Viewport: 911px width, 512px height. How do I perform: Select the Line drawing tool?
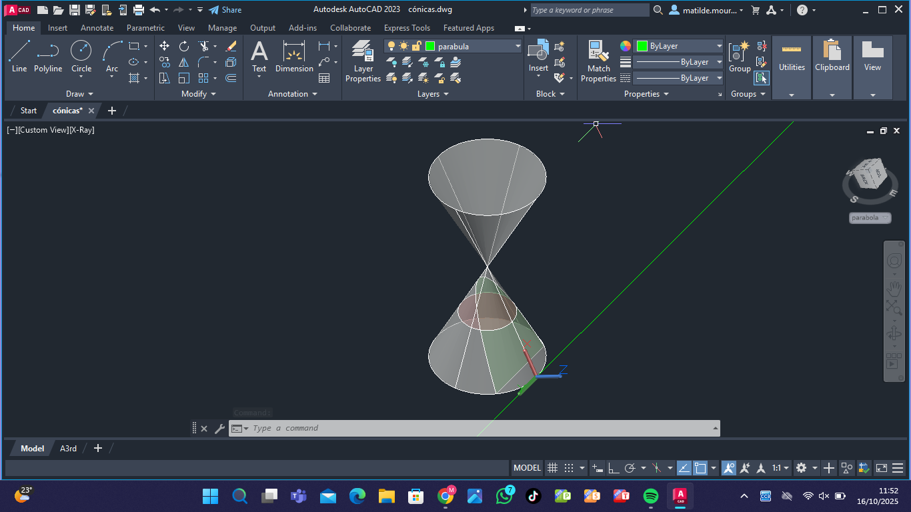[19, 56]
